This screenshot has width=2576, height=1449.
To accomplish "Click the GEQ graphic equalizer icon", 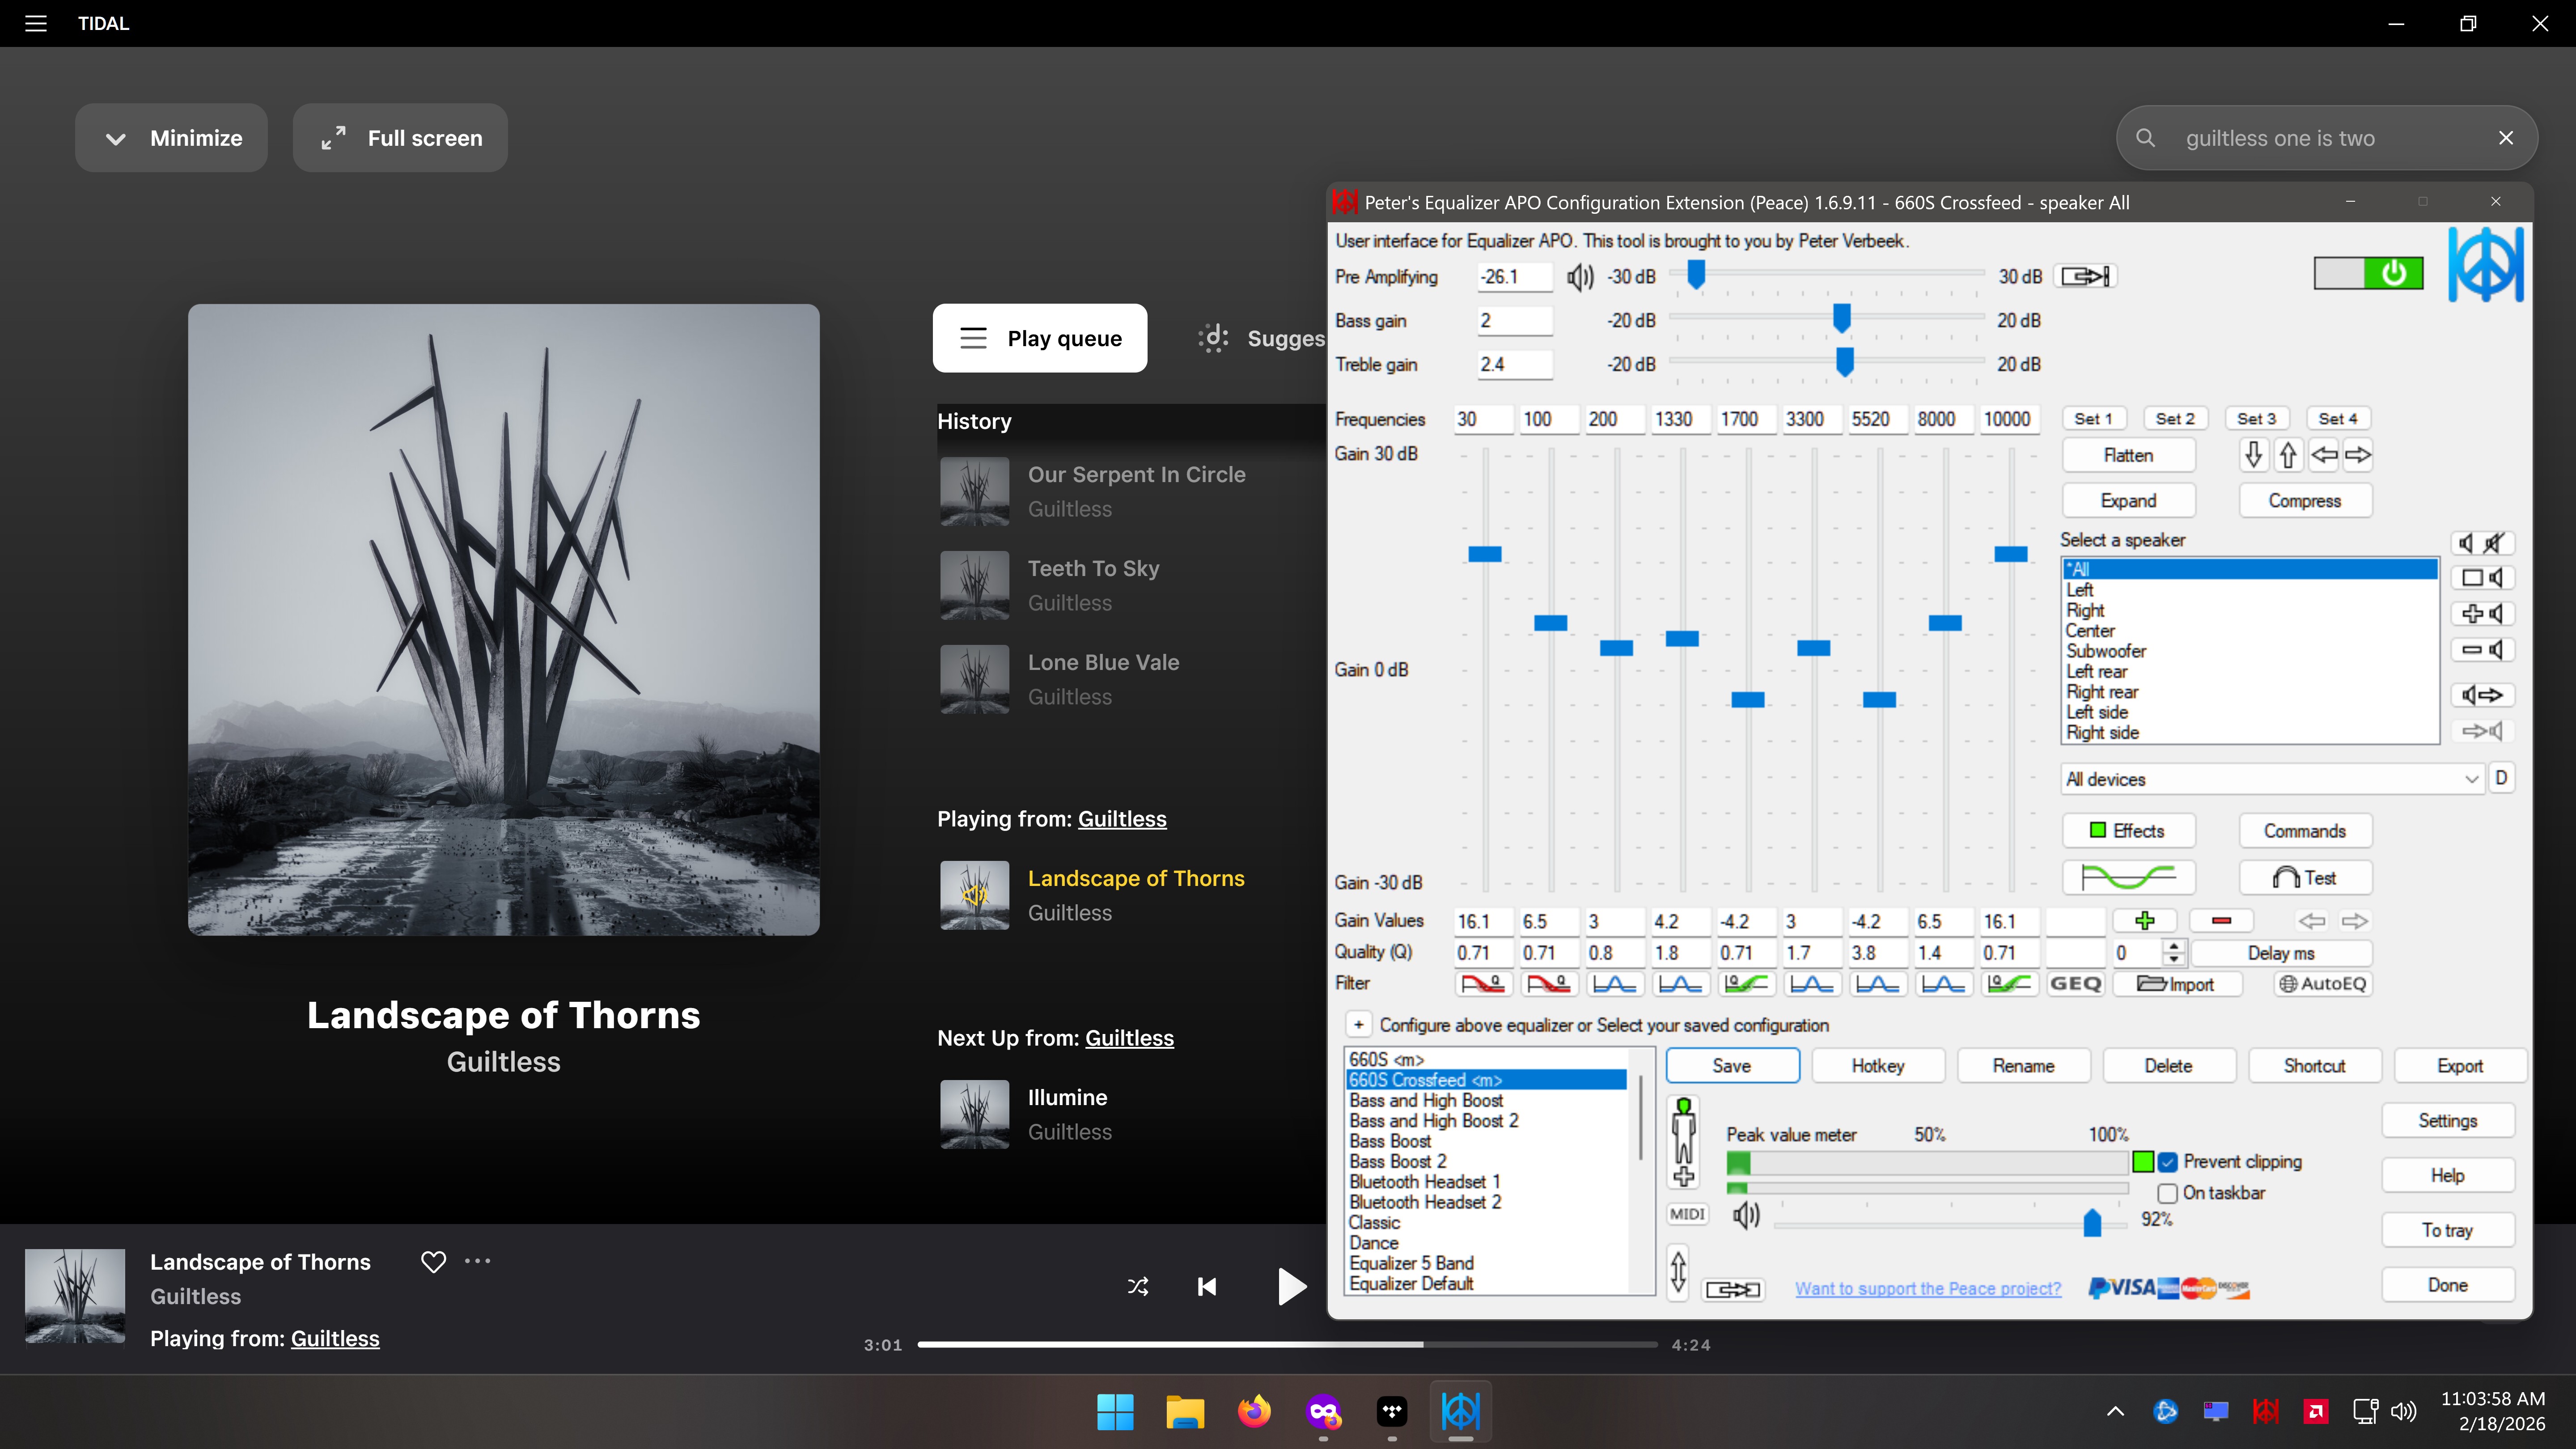I will pyautogui.click(x=2075, y=984).
